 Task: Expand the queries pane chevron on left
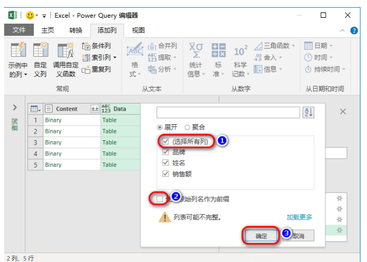click(x=15, y=108)
